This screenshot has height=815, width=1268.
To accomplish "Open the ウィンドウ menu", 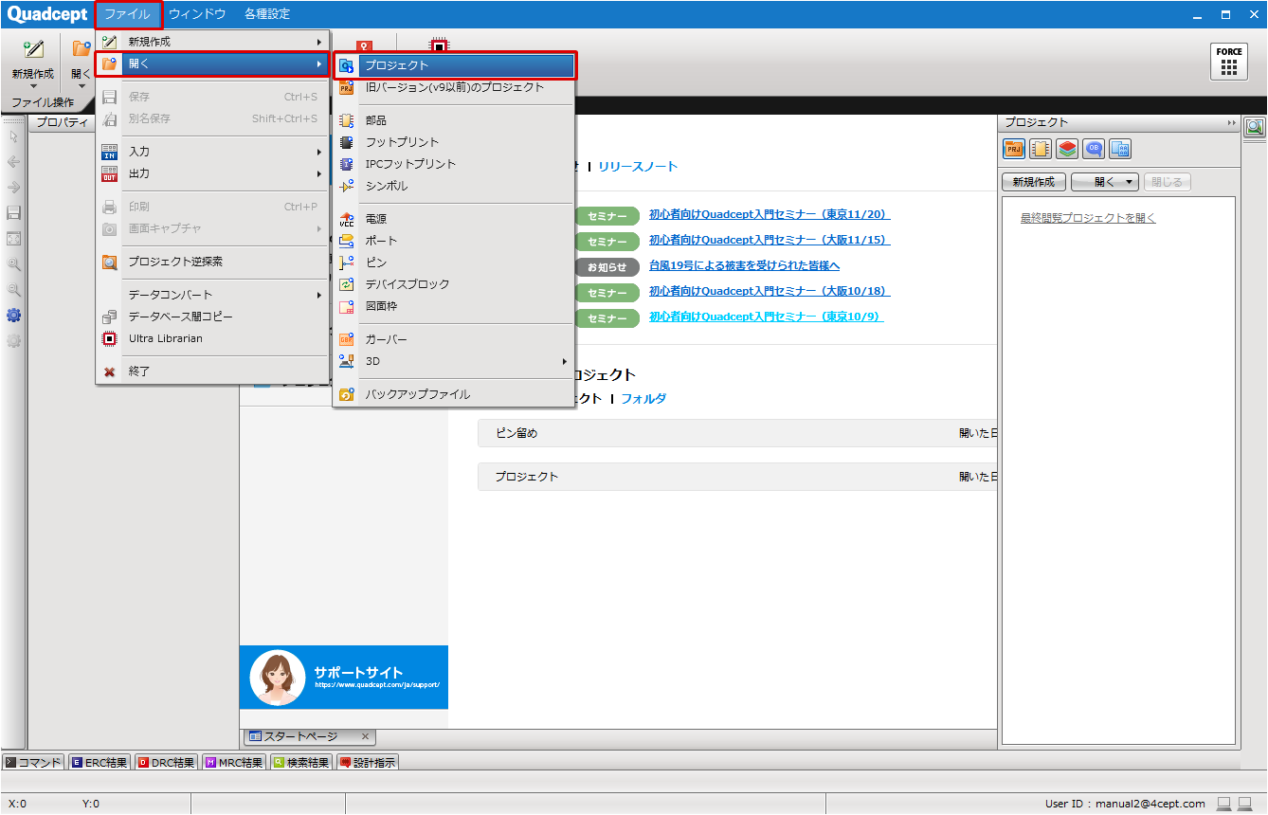I will (197, 14).
